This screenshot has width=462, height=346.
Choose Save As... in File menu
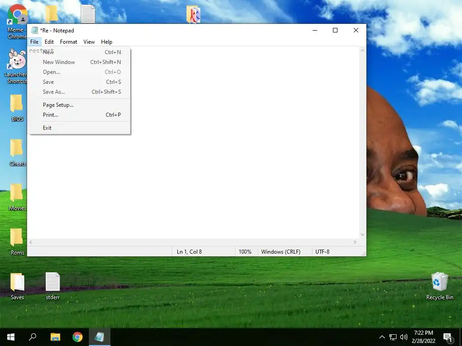tap(79, 92)
